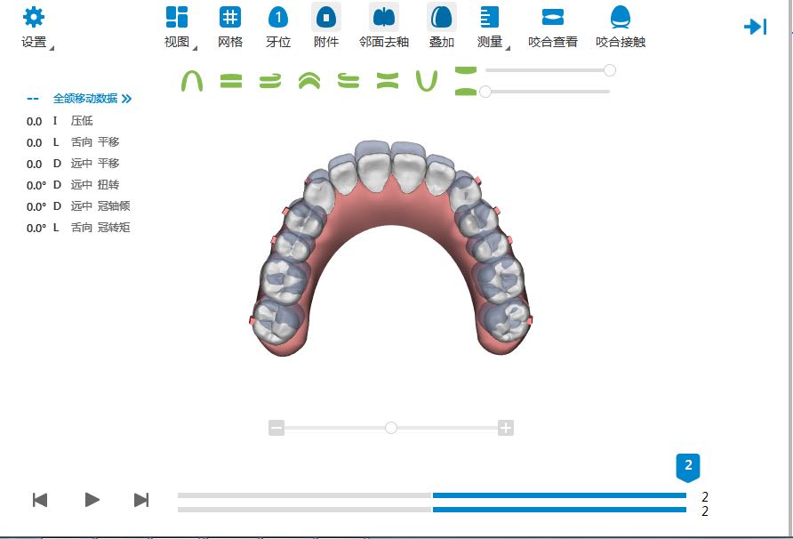Open the 设置 gear icon
This screenshot has height=539, width=793.
(34, 17)
